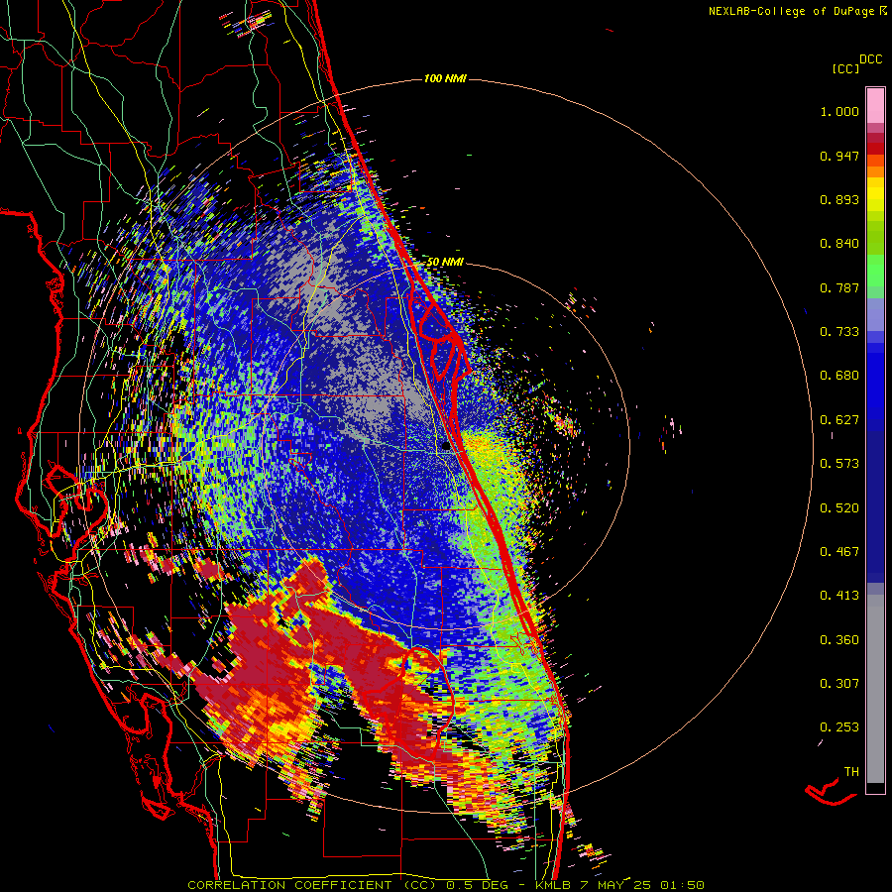The image size is (892, 892).
Task: Click the 0.413 scale value
Action: (x=839, y=596)
